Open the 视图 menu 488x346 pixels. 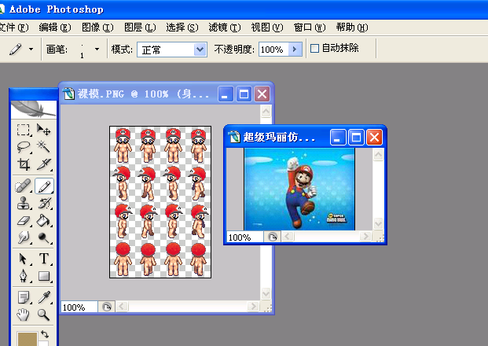click(267, 28)
